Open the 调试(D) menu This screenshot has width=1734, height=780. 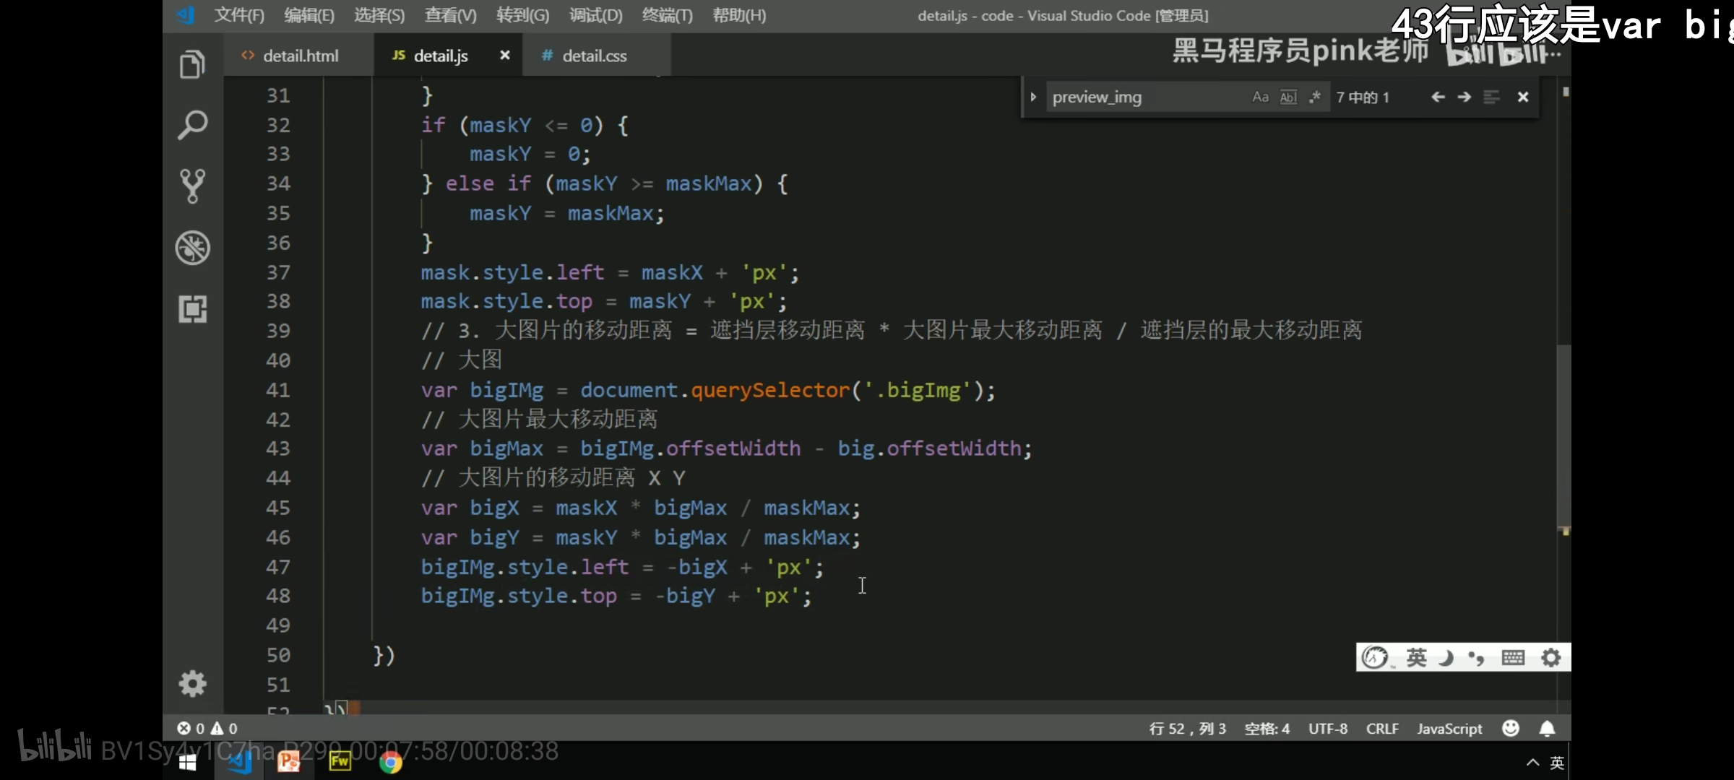tap(595, 15)
